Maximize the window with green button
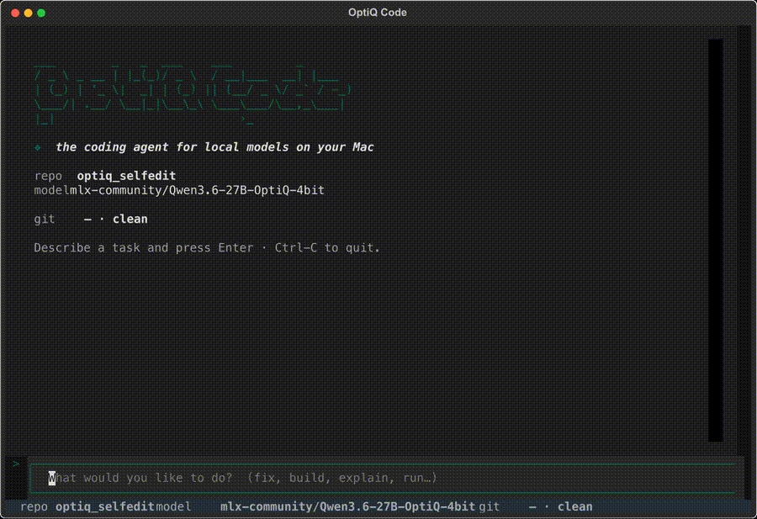 coord(41,13)
